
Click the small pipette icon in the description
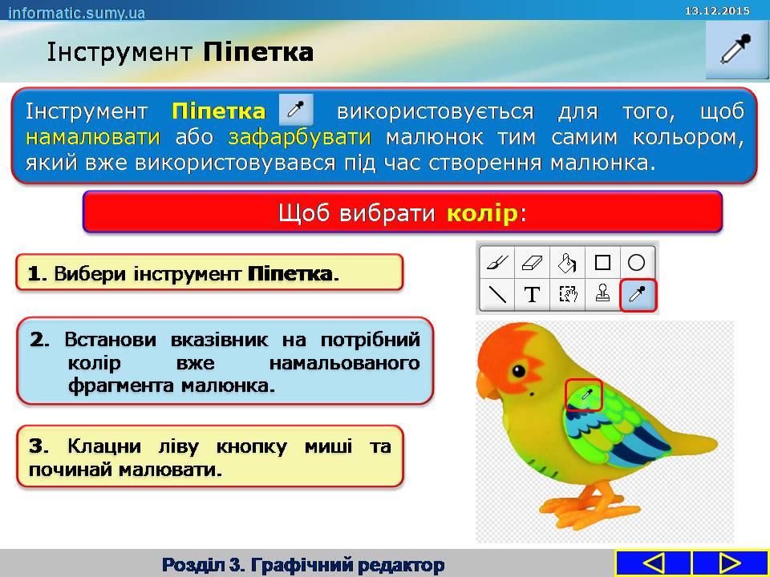coord(295,110)
